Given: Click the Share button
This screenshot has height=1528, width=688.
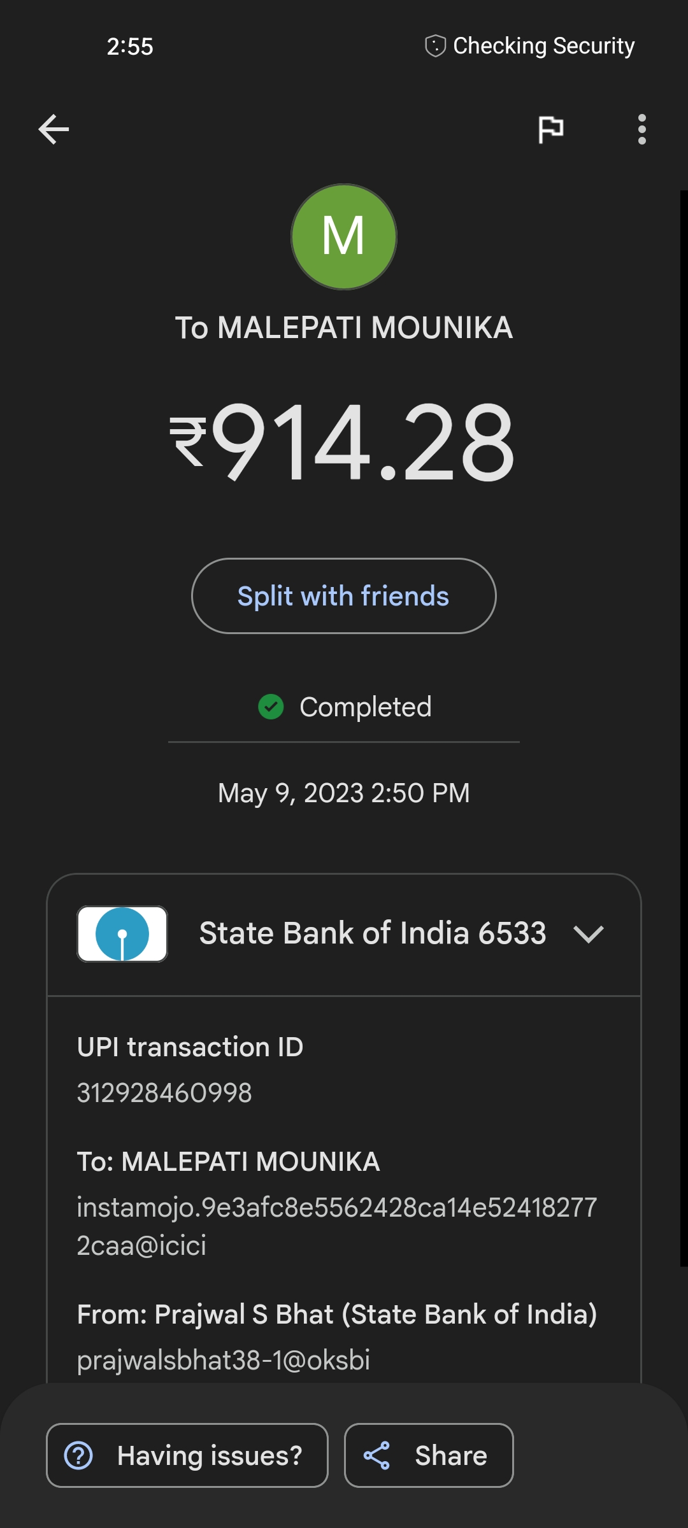Looking at the screenshot, I should pyautogui.click(x=429, y=1455).
